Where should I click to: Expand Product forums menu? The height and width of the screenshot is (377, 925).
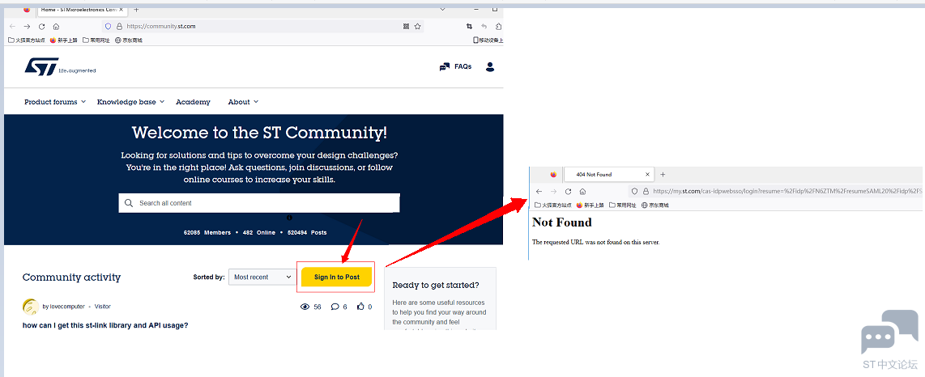tap(55, 102)
